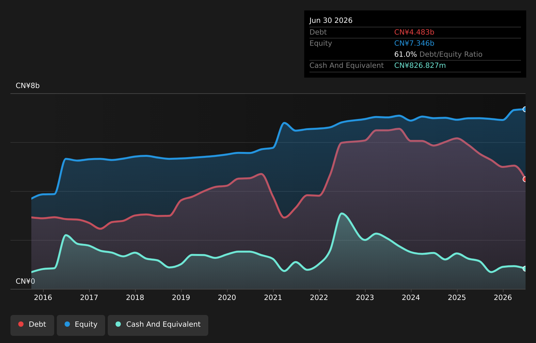
Task: Click the 2022 x-axis label
Action: coord(319,297)
